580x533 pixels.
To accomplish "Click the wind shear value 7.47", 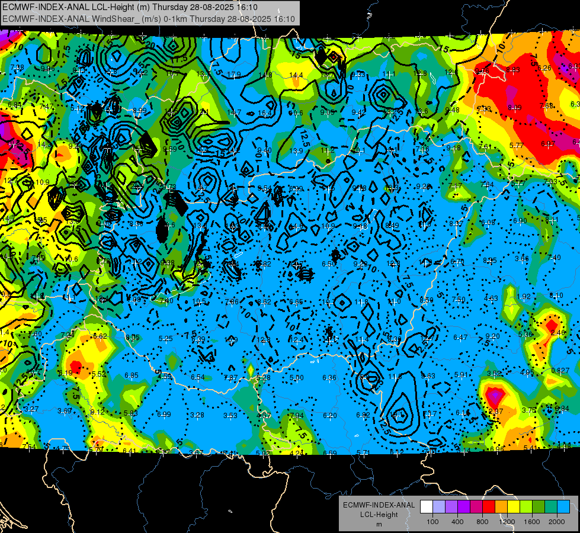I will coord(47,107).
